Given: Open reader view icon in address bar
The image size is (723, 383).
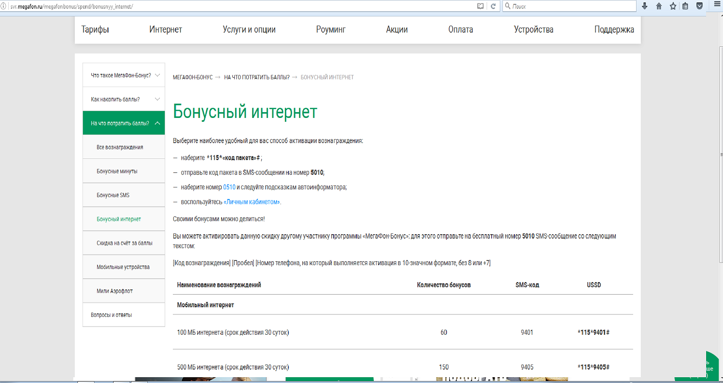Looking at the screenshot, I should point(481,6).
